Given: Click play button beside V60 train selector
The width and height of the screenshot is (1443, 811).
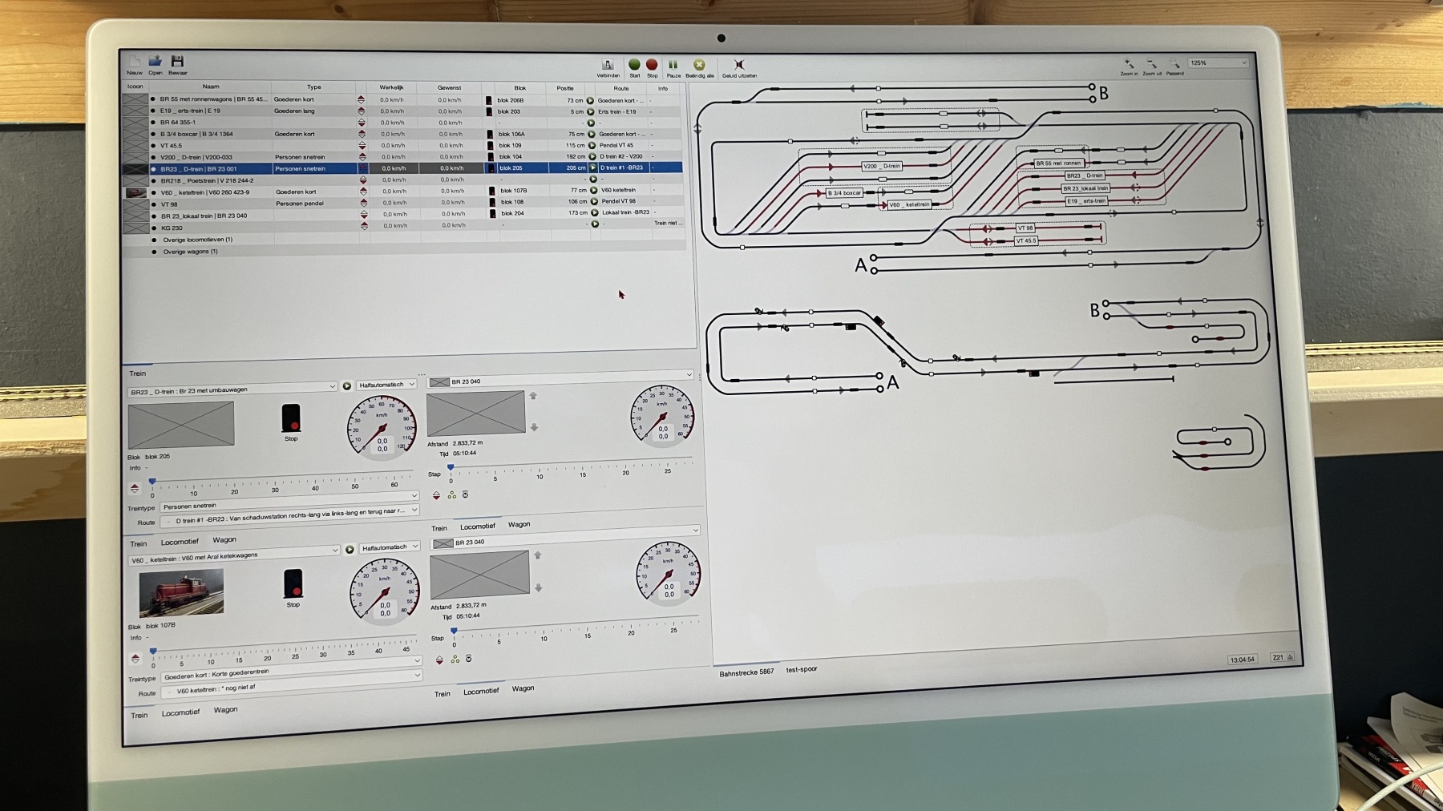Looking at the screenshot, I should 350,549.
